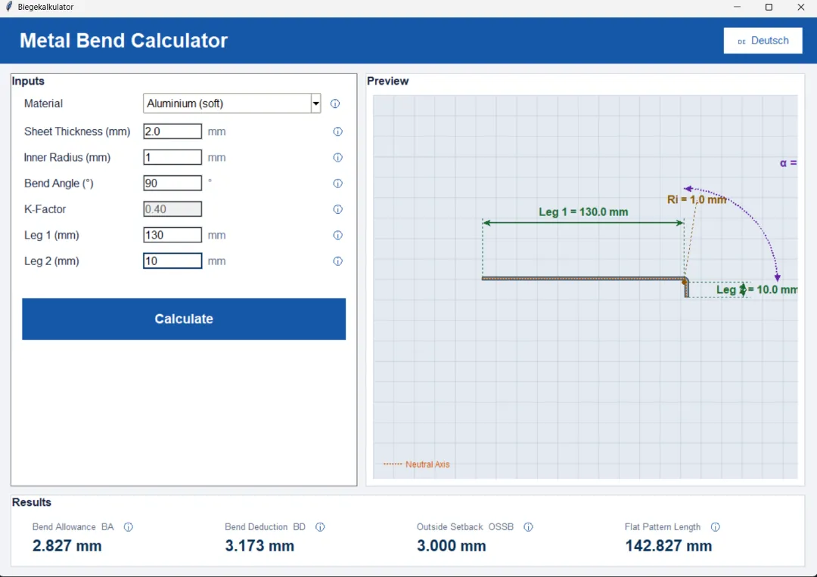Click the 'Aluminium (soft)' material value

185,103
